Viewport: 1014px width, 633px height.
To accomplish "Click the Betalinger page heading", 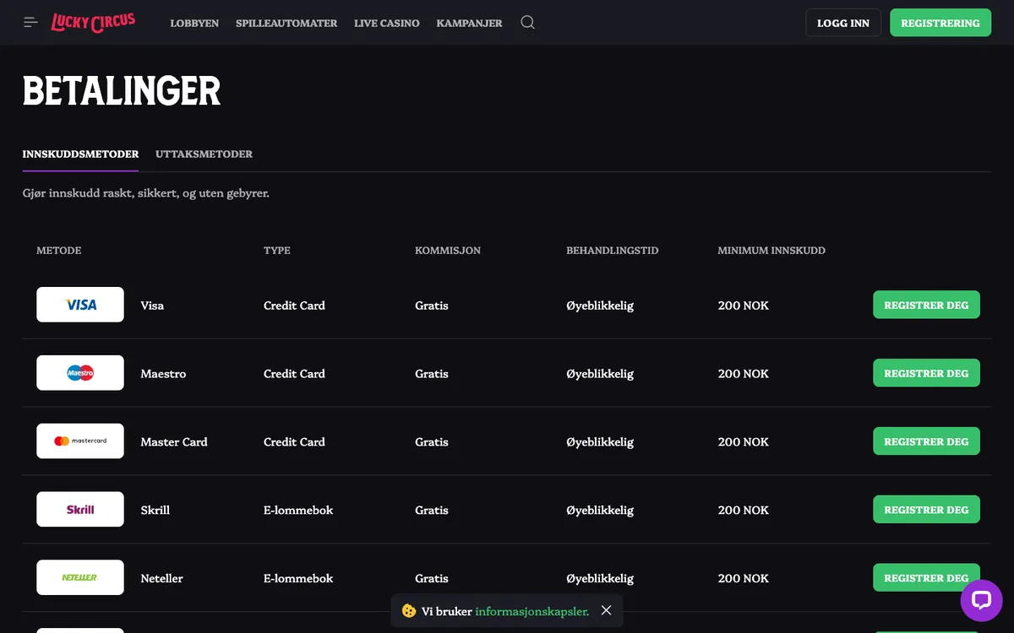I will pos(122,91).
